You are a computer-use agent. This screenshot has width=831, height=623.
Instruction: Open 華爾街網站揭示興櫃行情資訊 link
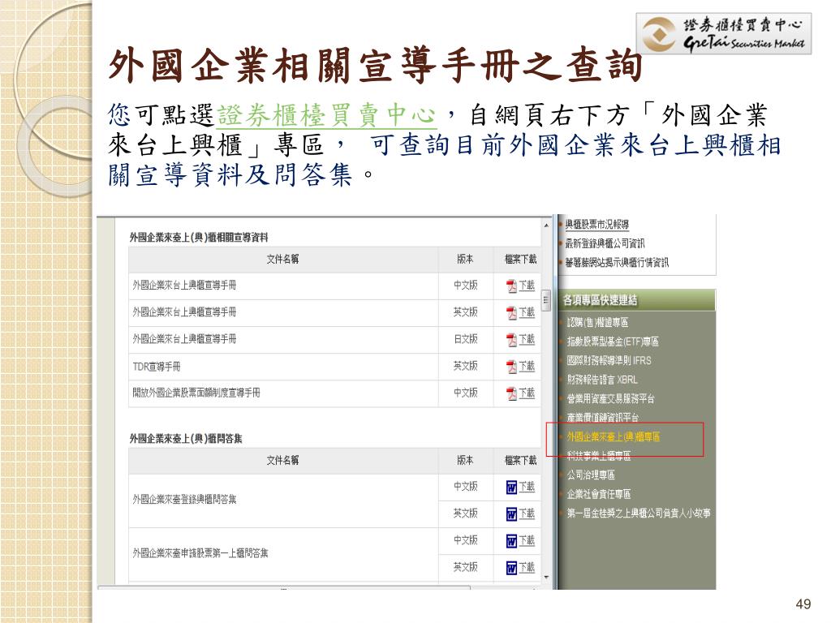coord(617,263)
